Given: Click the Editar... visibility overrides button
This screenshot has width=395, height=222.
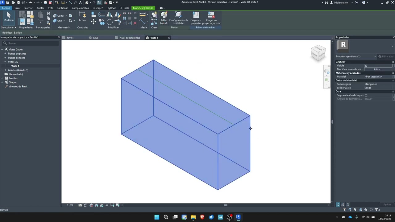Looking at the screenshot, I should click(378, 69).
